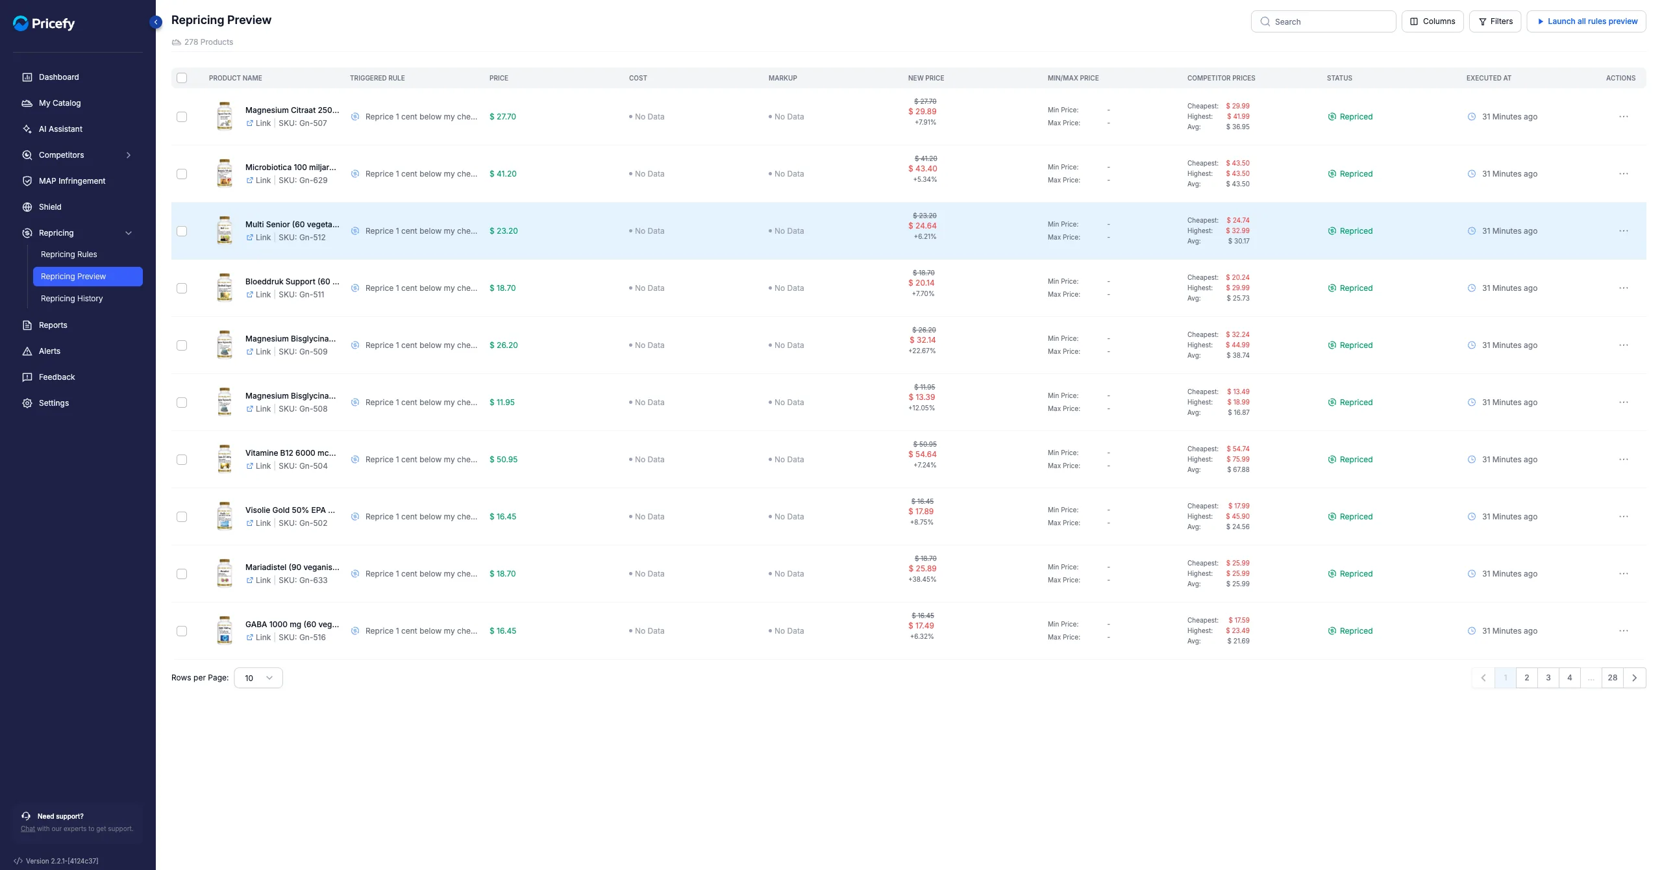Click rule icon beside Magnesium Citraat's triggered rule
1662x870 pixels.
tap(355, 117)
